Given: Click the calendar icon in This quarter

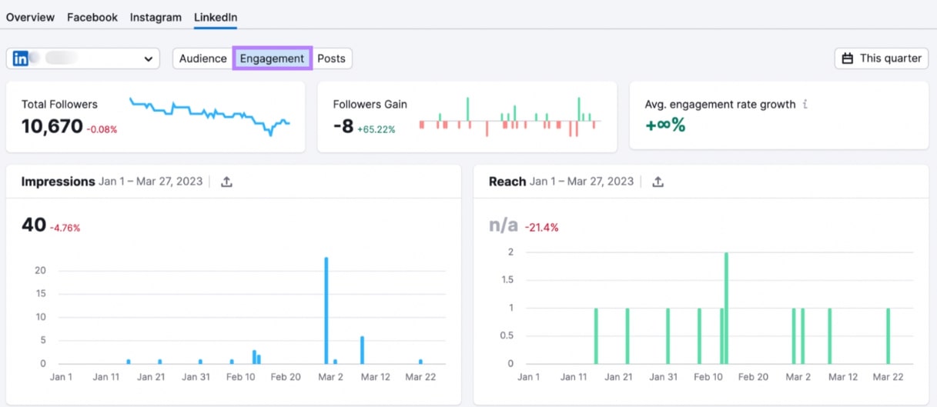Looking at the screenshot, I should (848, 58).
